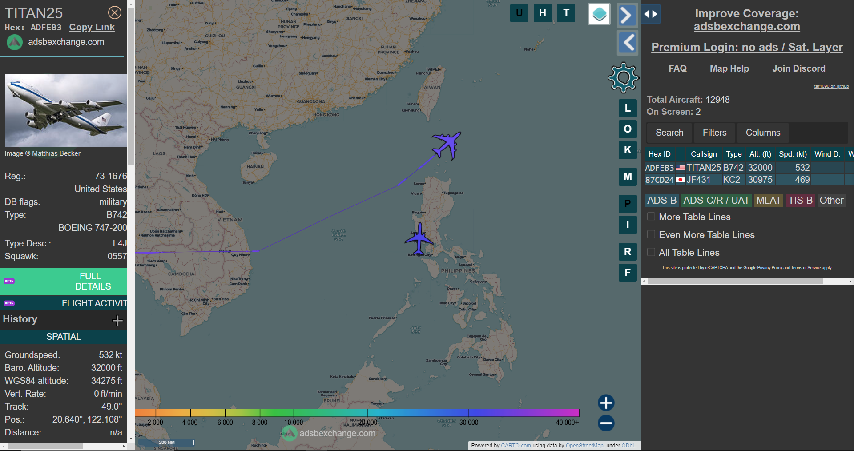Open the Filters tab

click(x=714, y=133)
